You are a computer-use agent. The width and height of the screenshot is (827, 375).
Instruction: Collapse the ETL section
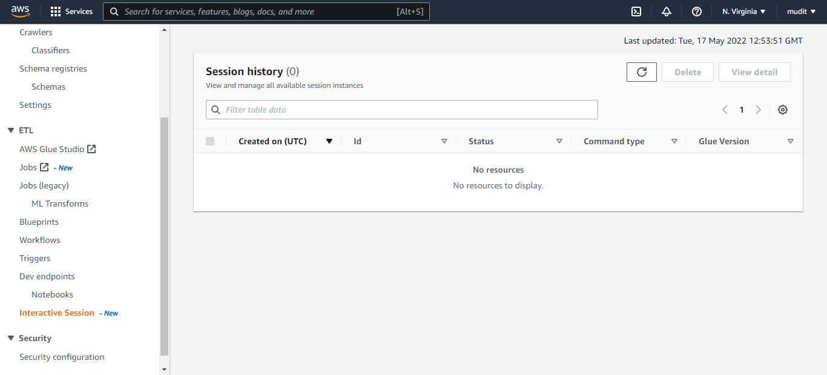(x=10, y=130)
